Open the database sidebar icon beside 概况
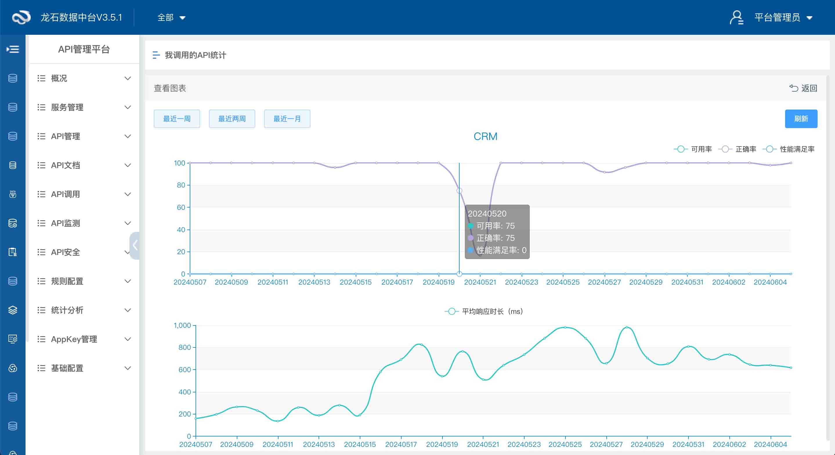Viewport: 835px width, 455px height. pos(13,78)
